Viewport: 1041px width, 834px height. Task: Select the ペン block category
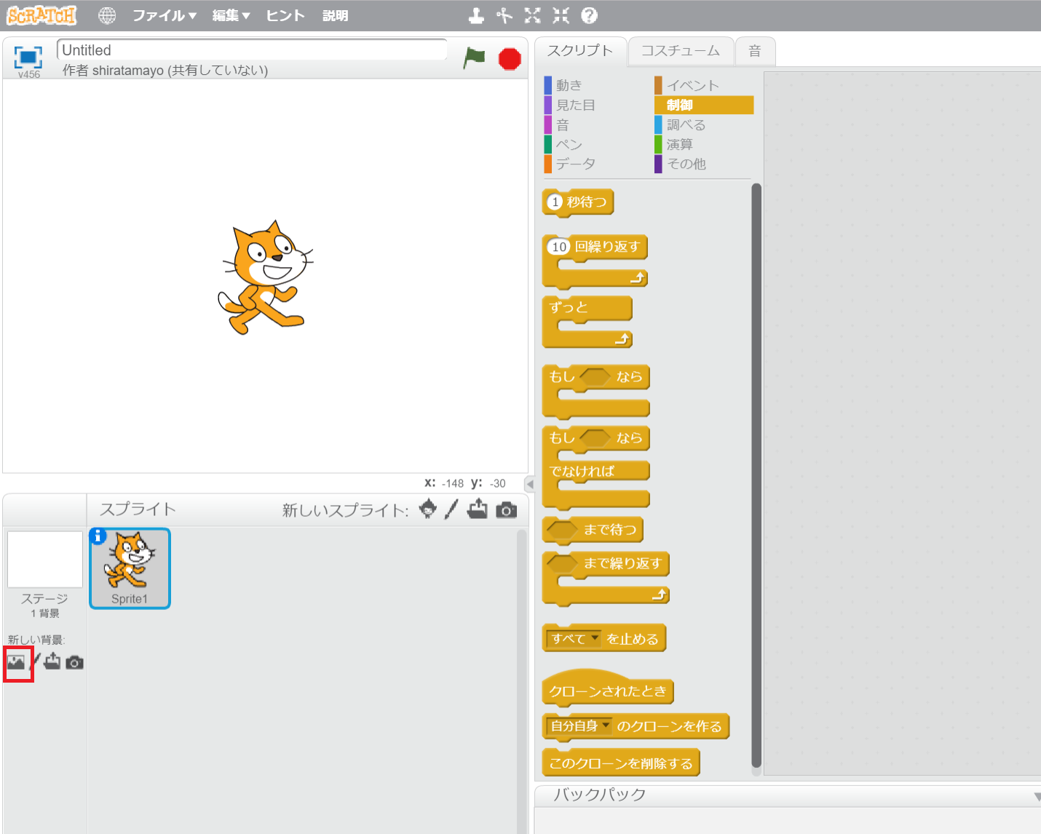click(x=569, y=144)
